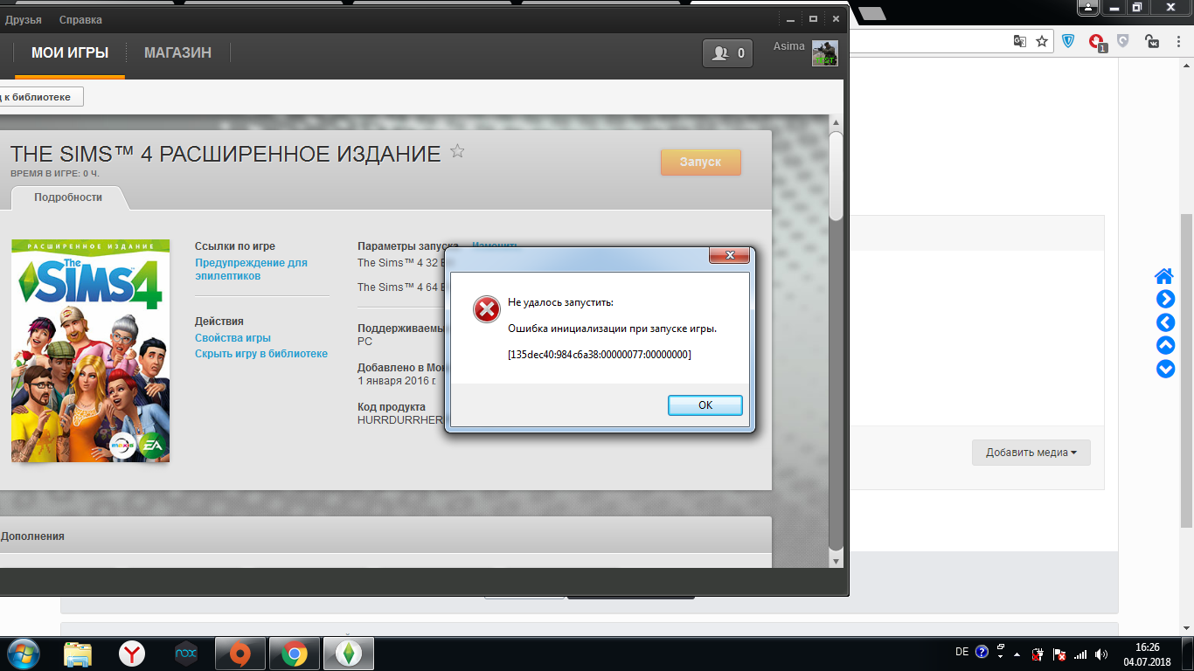
Task: Click the orange Запуск launch button
Action: [x=700, y=163]
